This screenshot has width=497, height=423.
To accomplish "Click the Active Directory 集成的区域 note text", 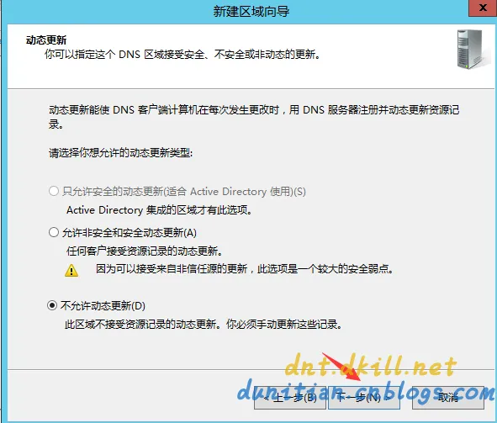I will [x=159, y=210].
